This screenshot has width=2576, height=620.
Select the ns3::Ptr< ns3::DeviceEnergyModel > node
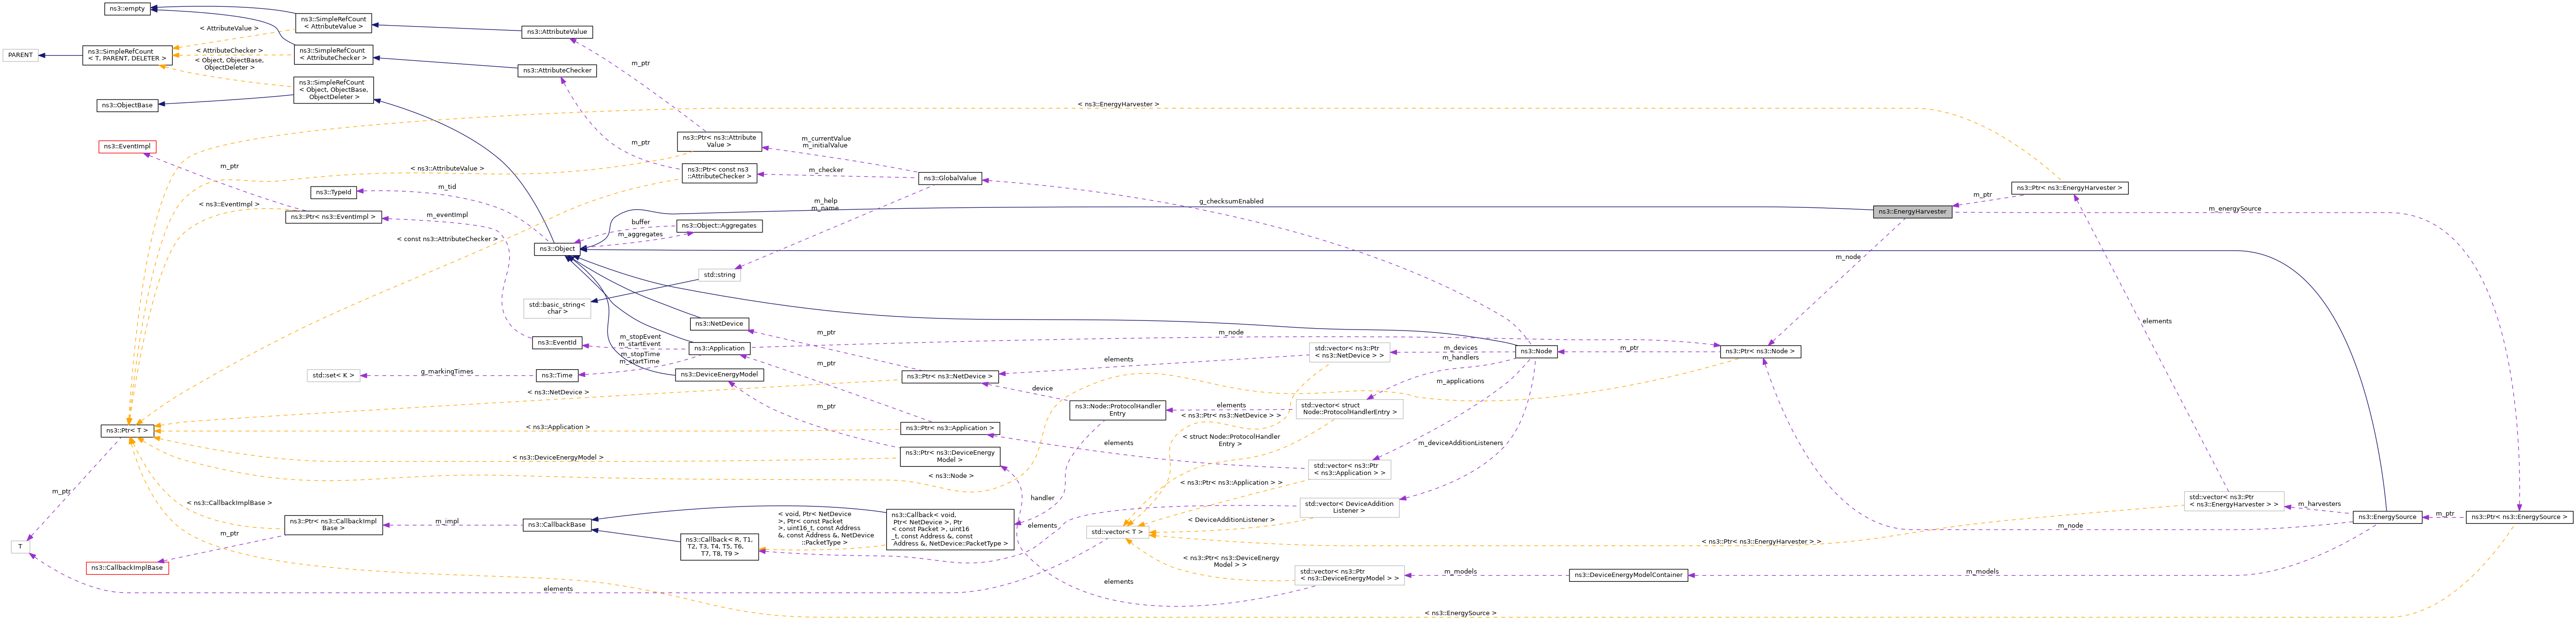pos(950,457)
